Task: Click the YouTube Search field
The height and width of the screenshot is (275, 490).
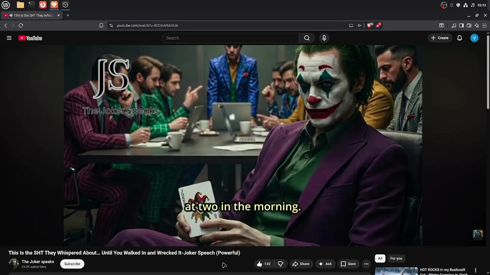Action: click(230, 38)
